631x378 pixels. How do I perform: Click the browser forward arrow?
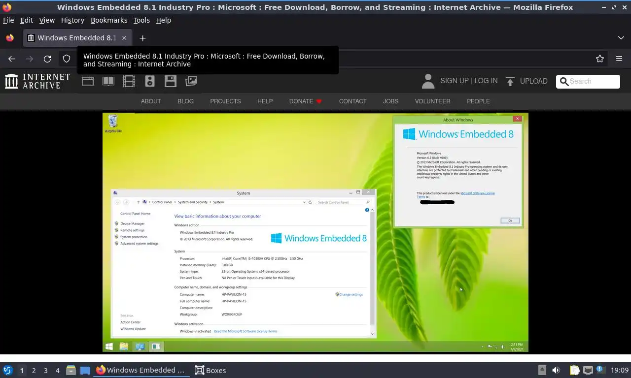[30, 59]
